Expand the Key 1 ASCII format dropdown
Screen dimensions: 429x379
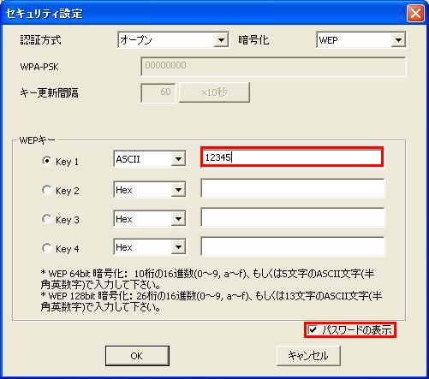pos(150,159)
